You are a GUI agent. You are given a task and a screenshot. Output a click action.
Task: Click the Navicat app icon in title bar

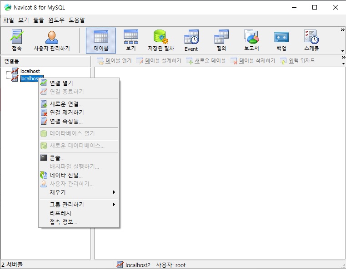(x=8, y=7)
